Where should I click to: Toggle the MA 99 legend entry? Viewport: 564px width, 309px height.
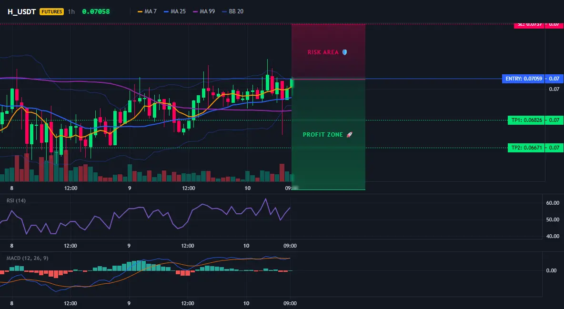204,11
